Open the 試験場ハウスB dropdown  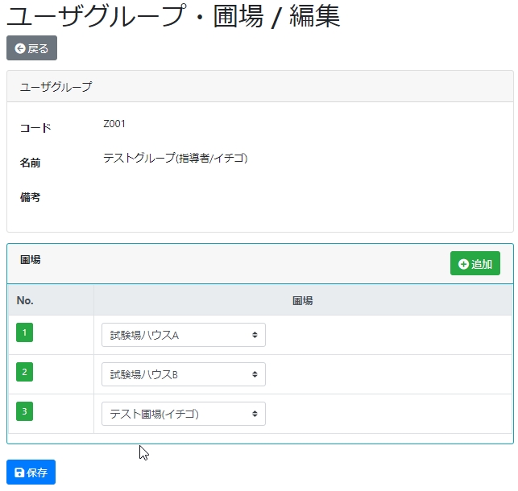(184, 374)
